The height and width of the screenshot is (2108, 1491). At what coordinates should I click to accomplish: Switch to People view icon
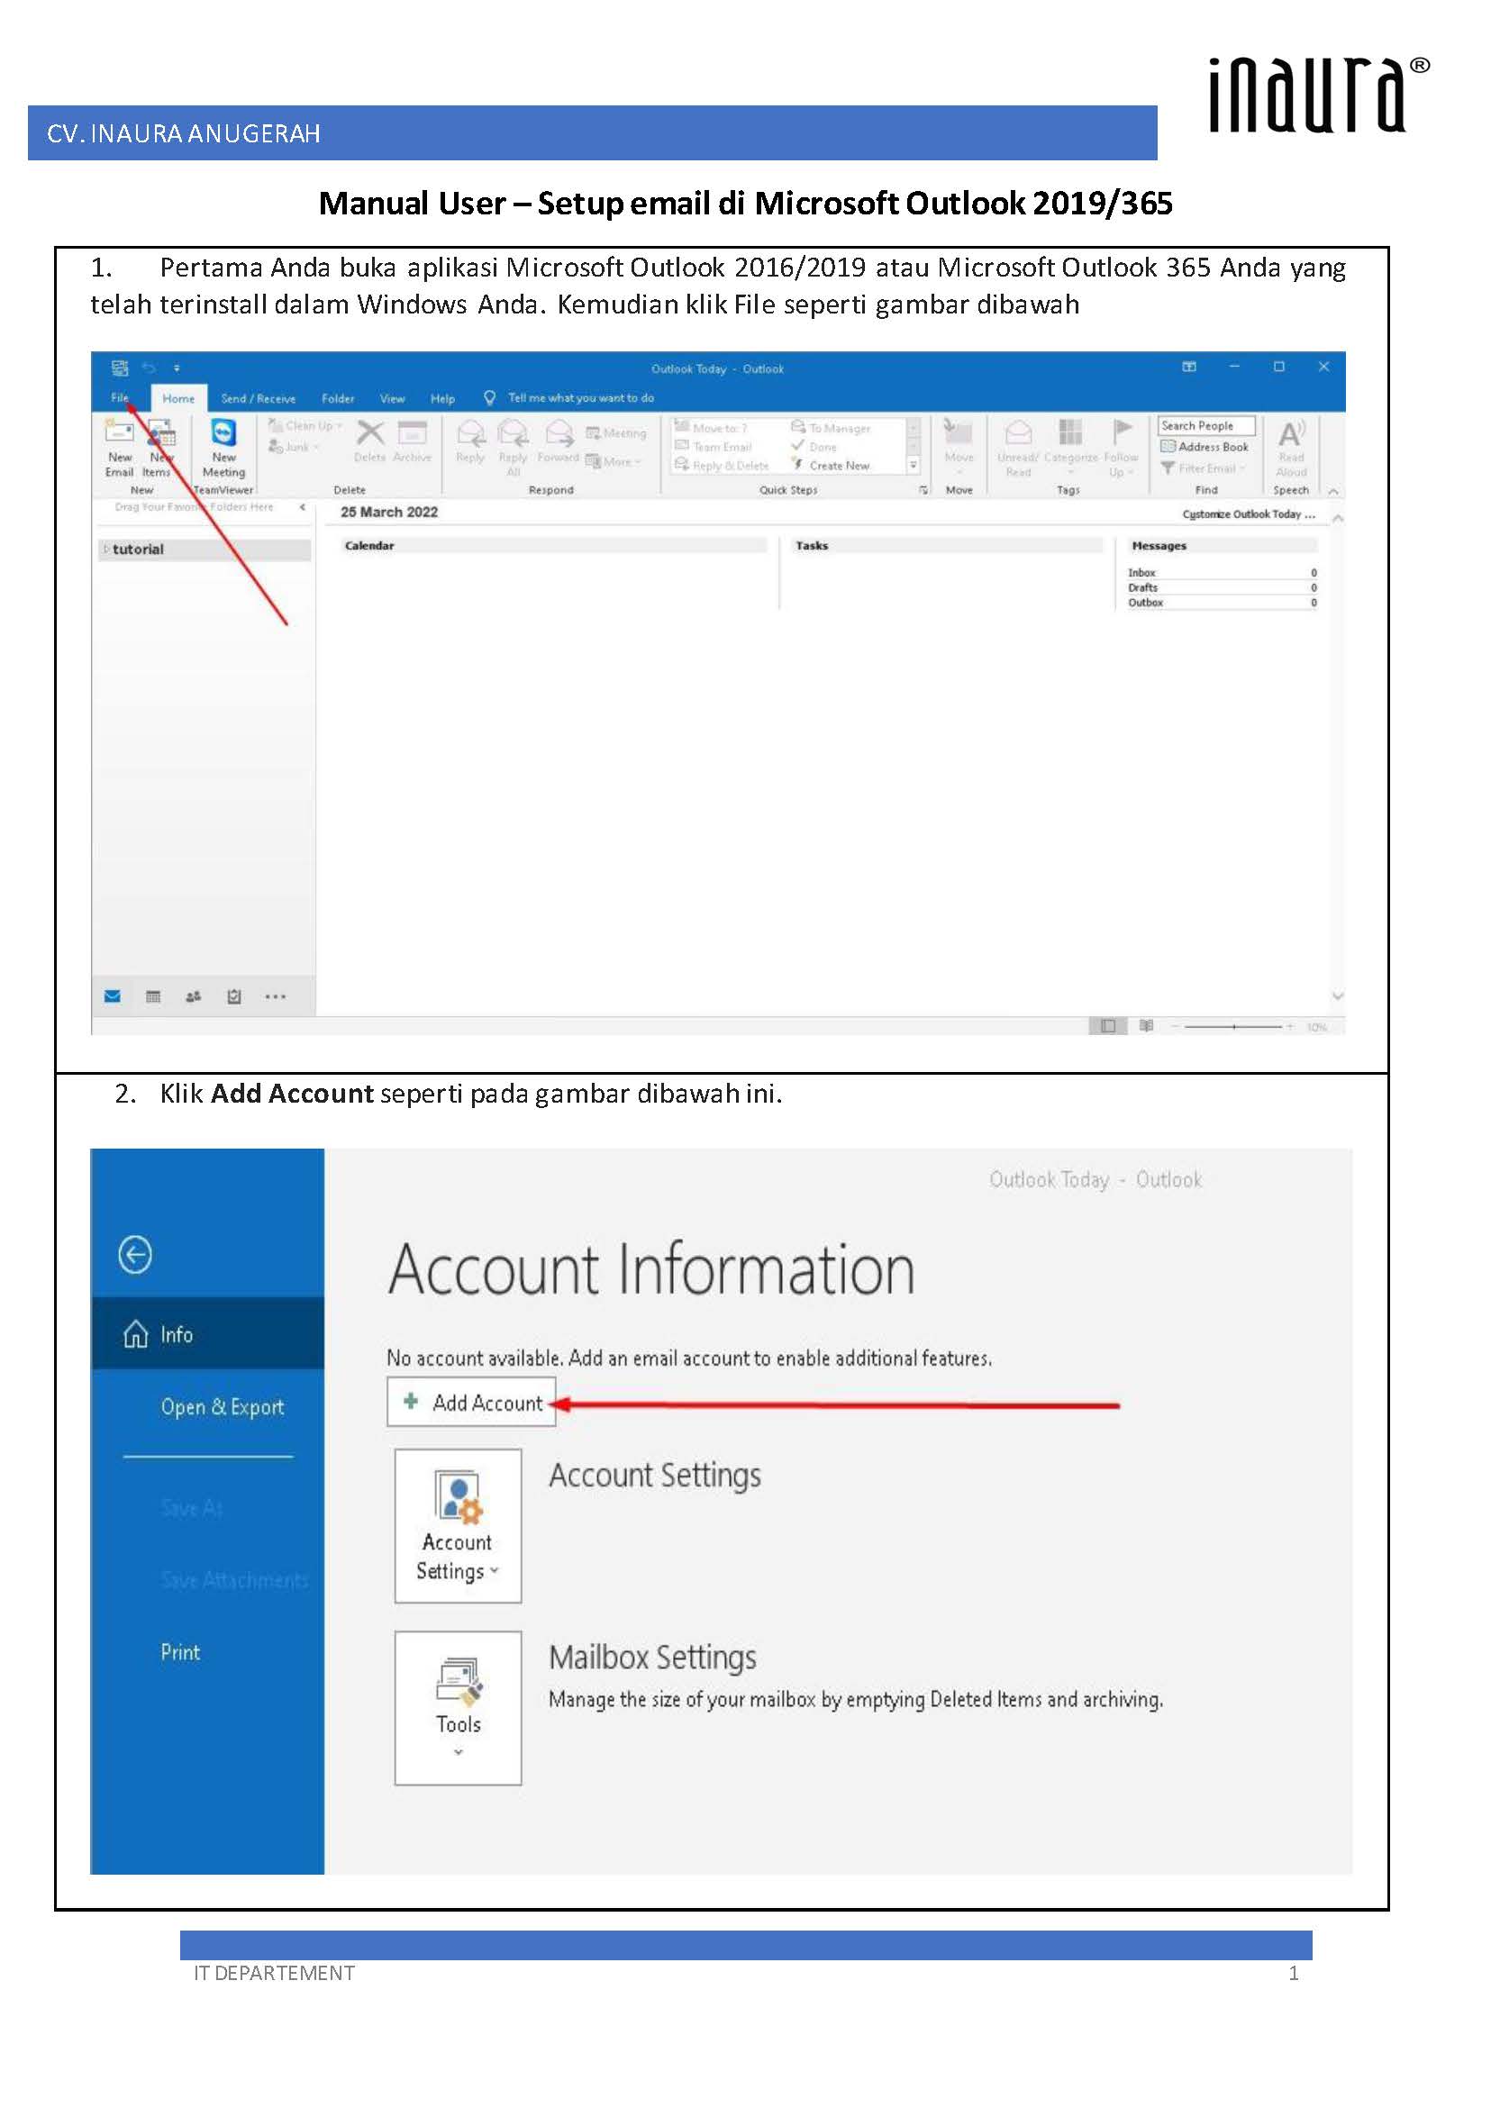(x=193, y=996)
